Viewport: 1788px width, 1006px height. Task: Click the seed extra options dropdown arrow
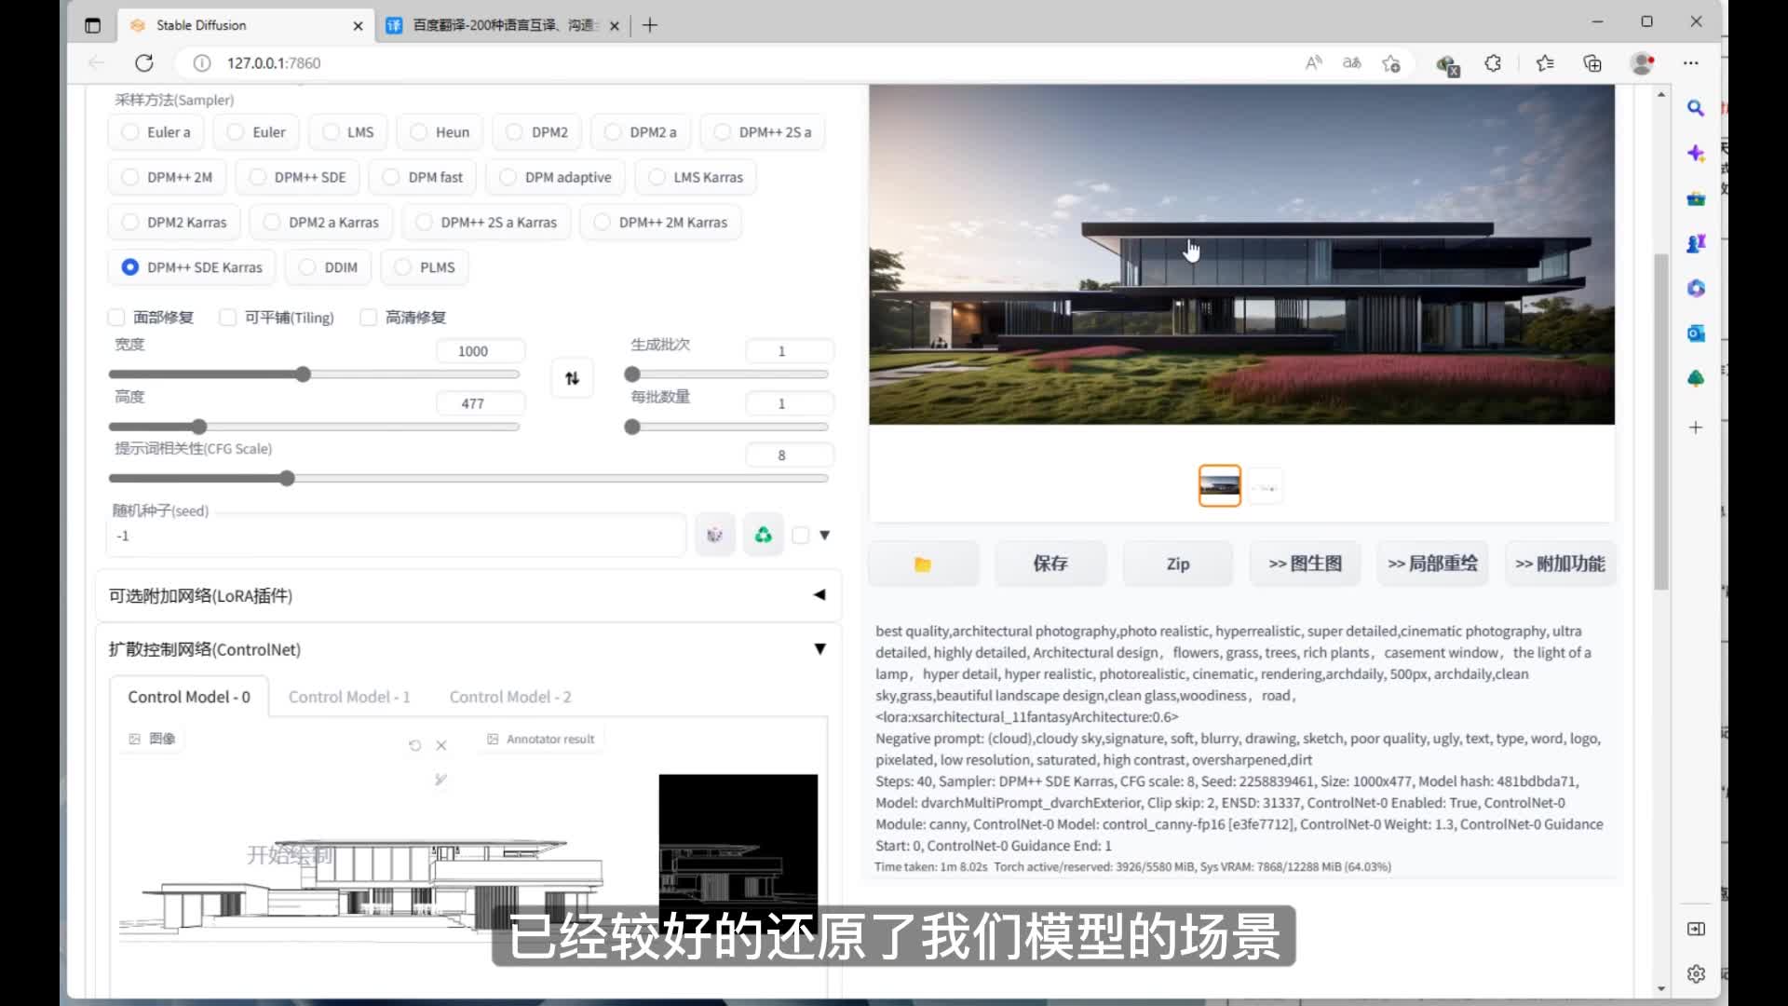(x=824, y=535)
